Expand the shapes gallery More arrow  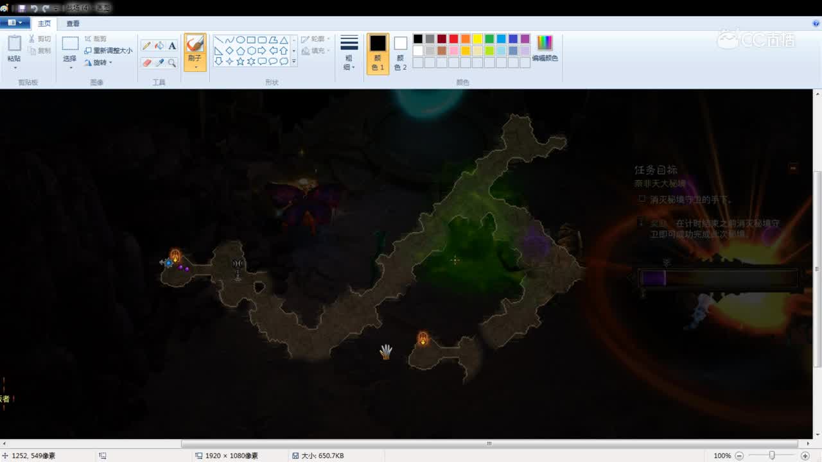pyautogui.click(x=294, y=62)
